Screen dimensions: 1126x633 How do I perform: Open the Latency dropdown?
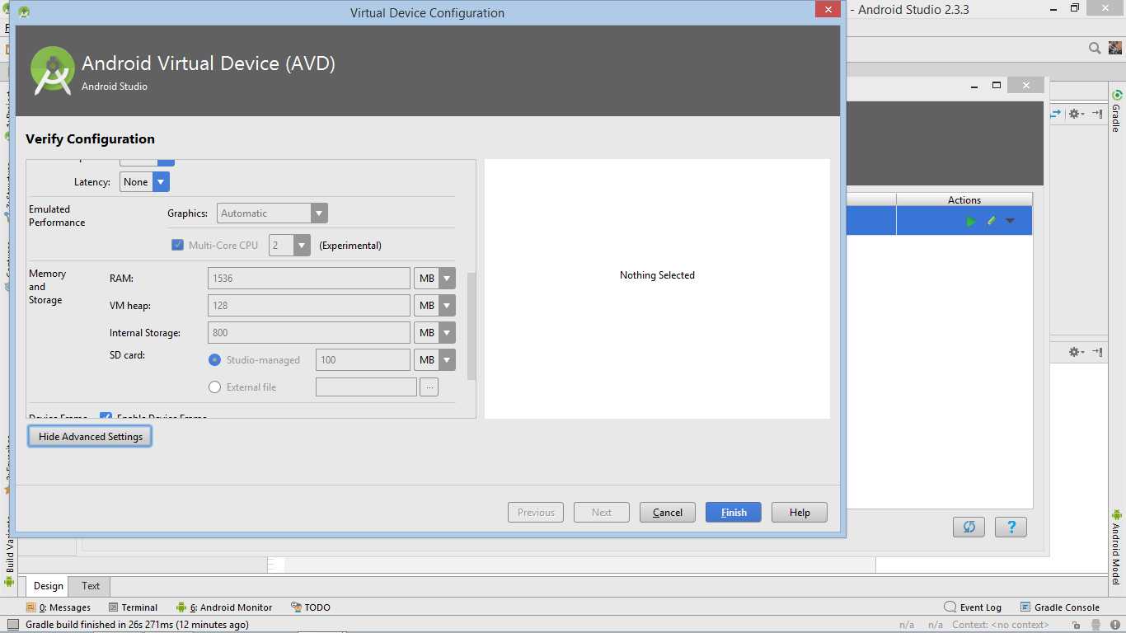point(145,182)
